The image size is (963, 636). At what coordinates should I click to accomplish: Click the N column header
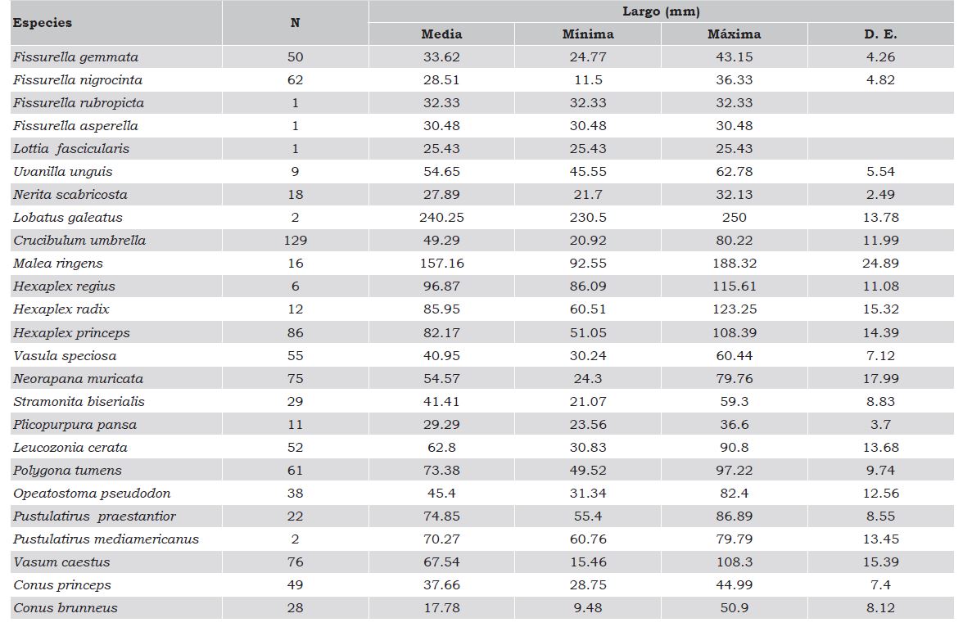point(295,23)
